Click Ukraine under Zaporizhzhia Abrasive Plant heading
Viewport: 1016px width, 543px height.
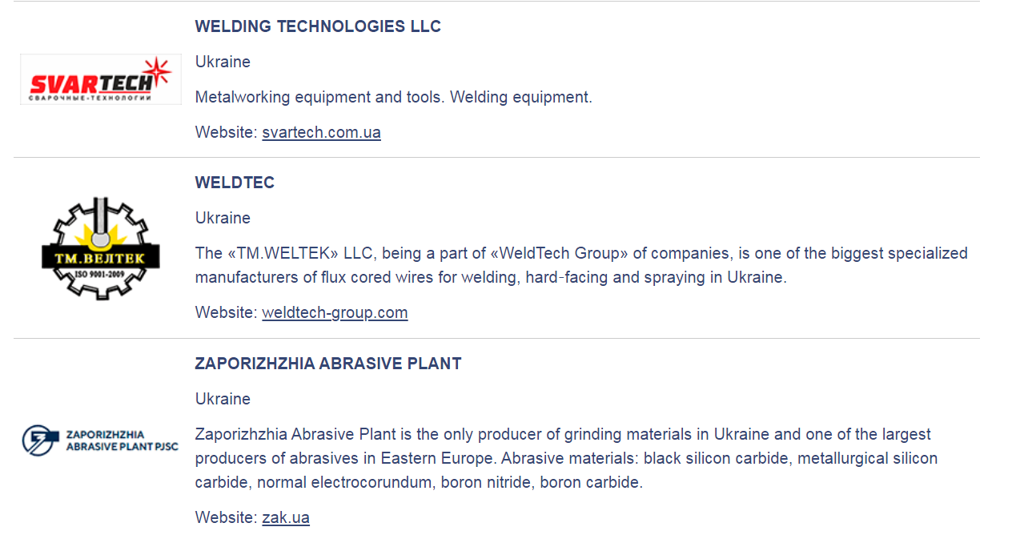click(x=223, y=399)
